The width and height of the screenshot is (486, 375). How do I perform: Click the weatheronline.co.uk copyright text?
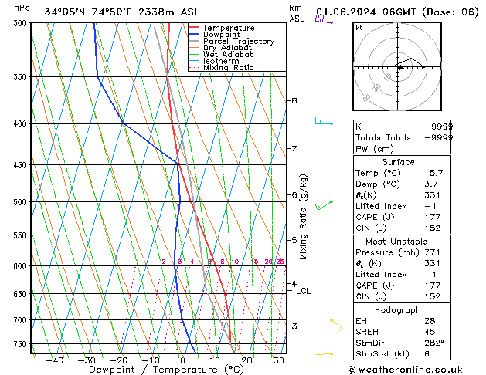405,370
